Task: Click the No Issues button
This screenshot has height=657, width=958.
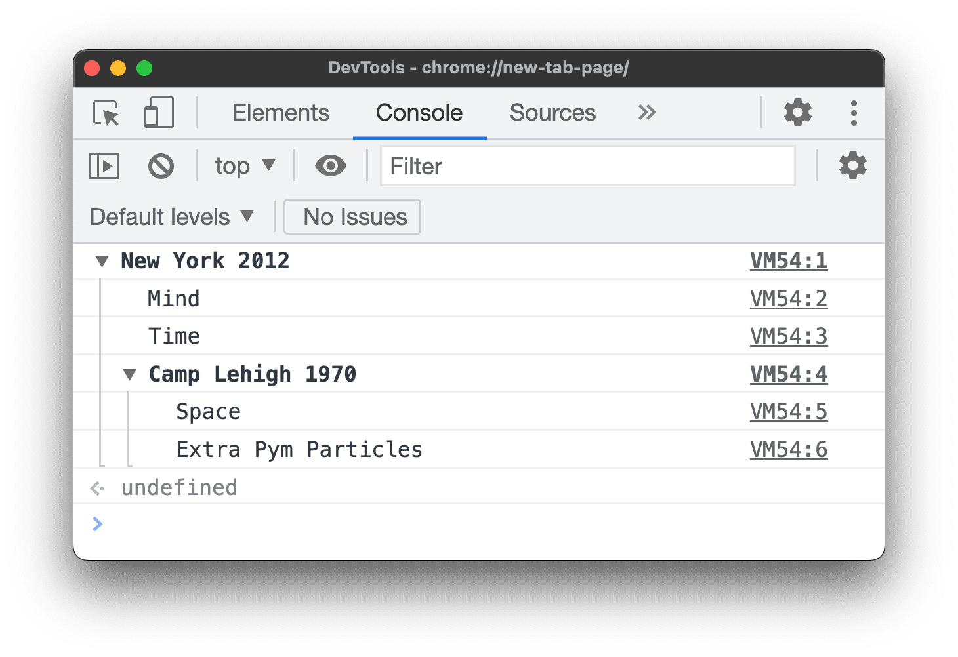Action: click(352, 216)
